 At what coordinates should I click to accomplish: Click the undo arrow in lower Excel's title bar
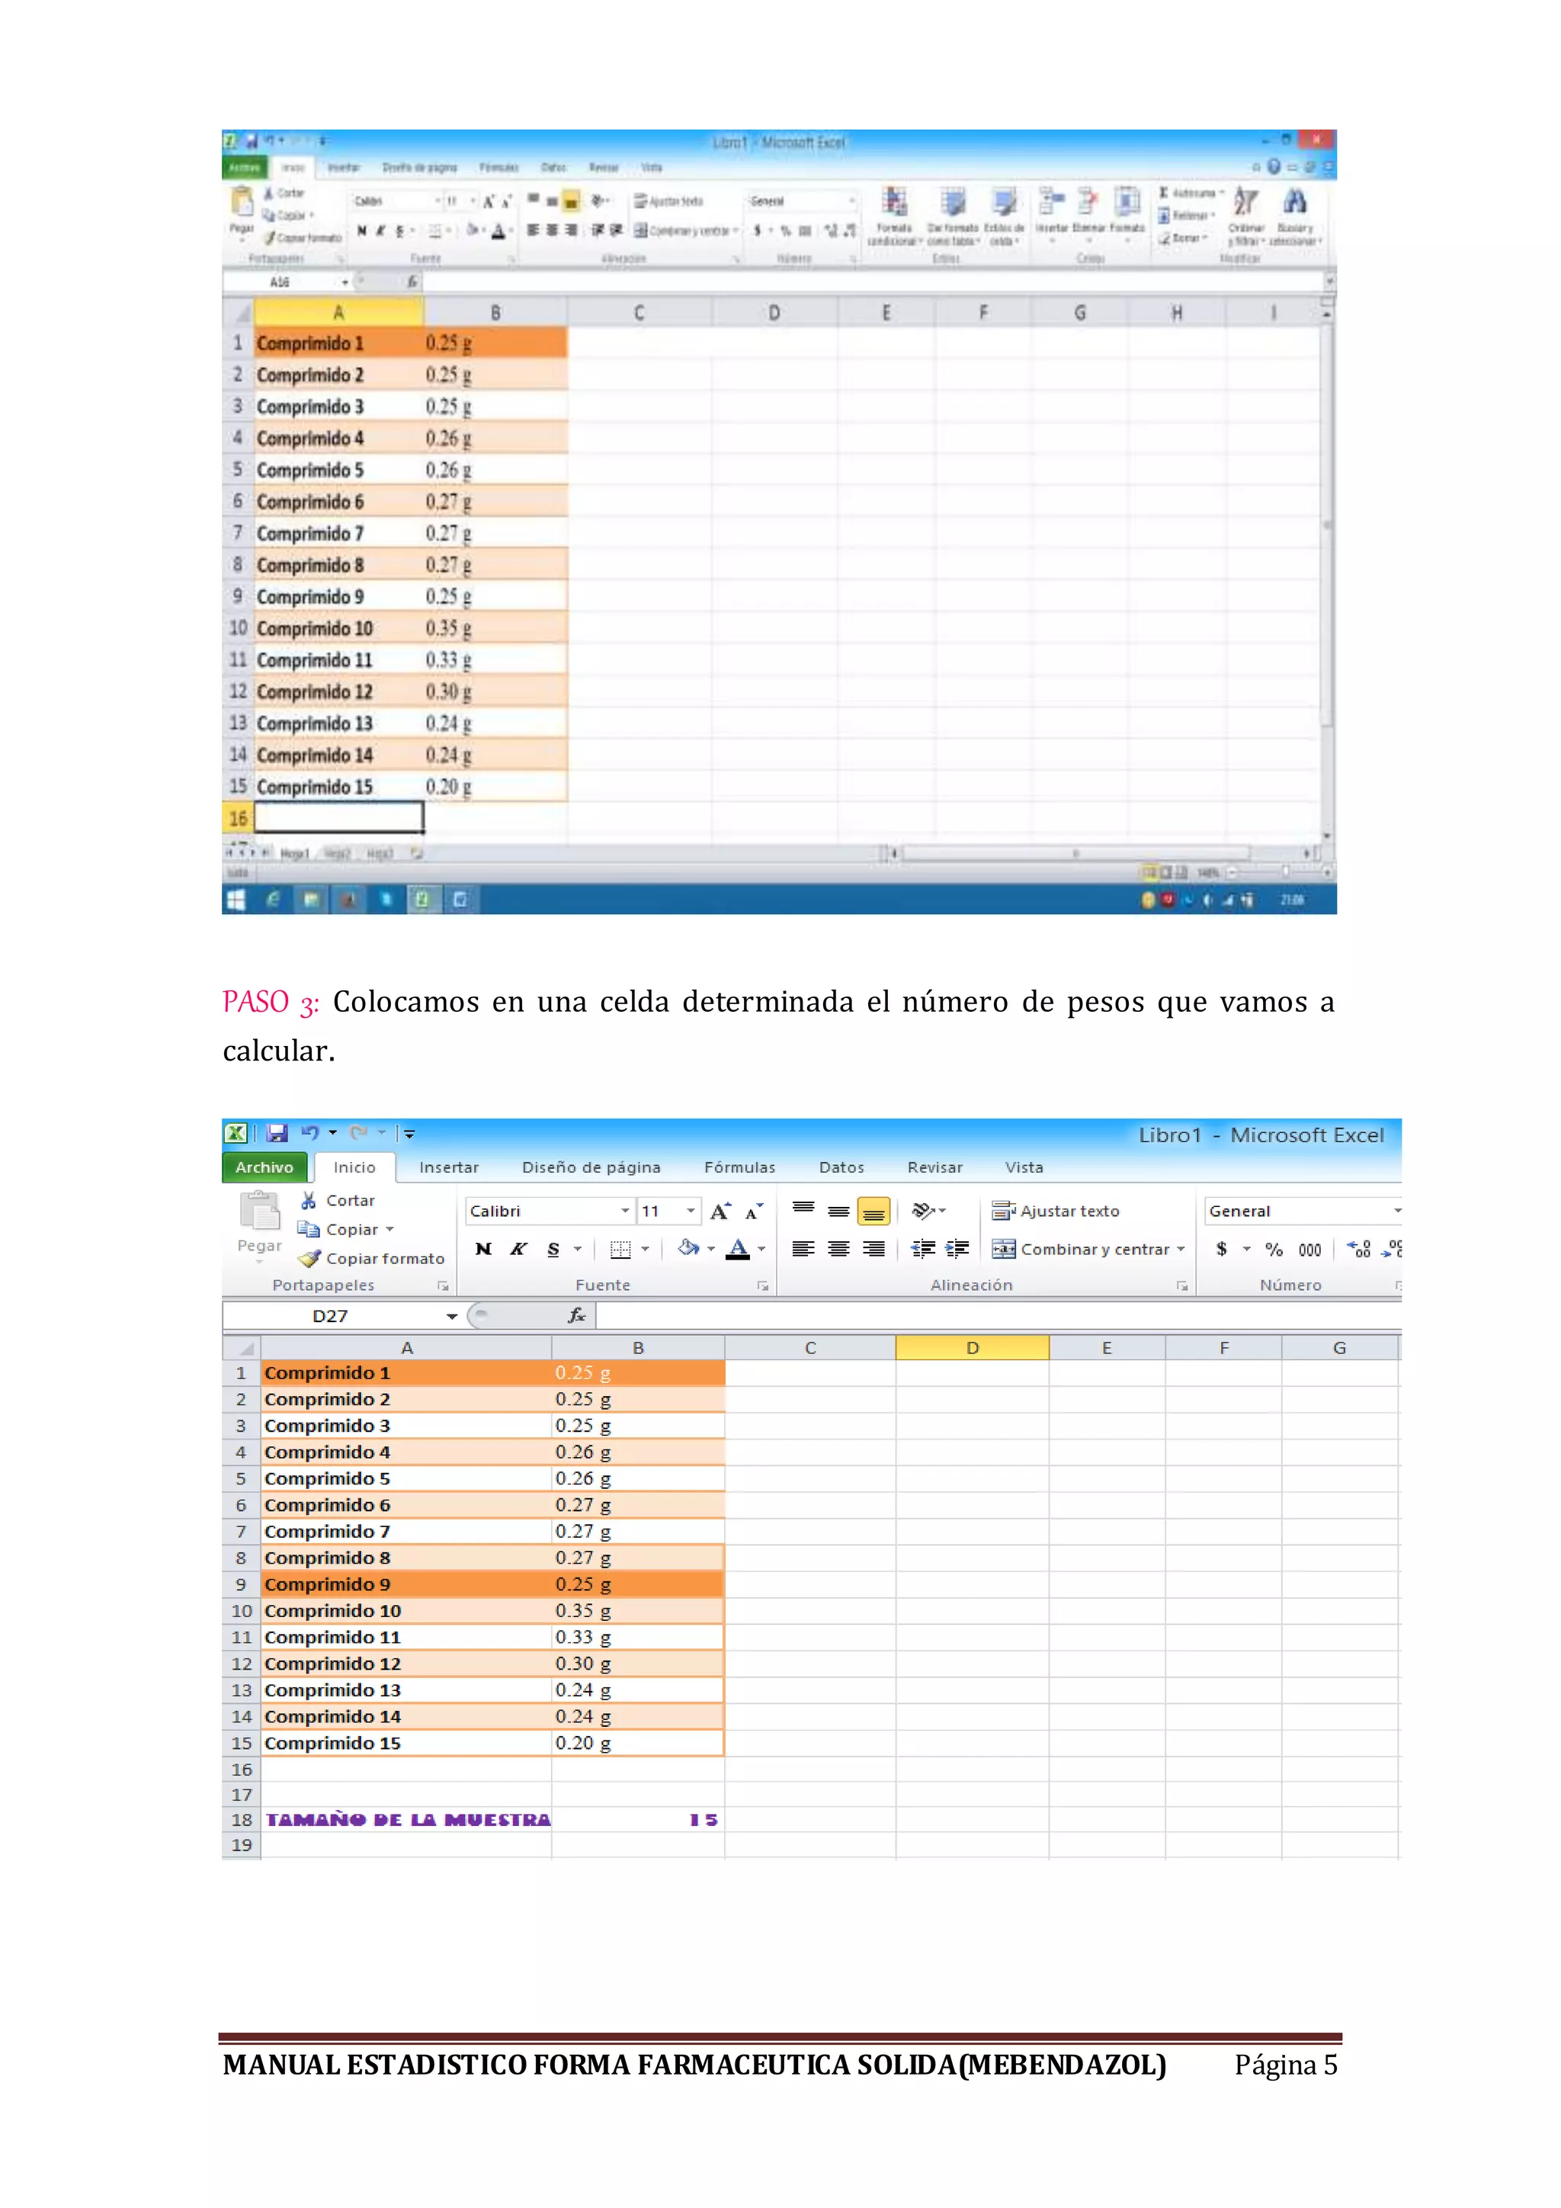click(x=310, y=1133)
